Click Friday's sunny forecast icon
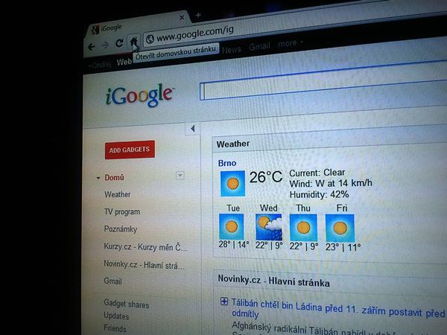447x335 pixels. (340, 229)
